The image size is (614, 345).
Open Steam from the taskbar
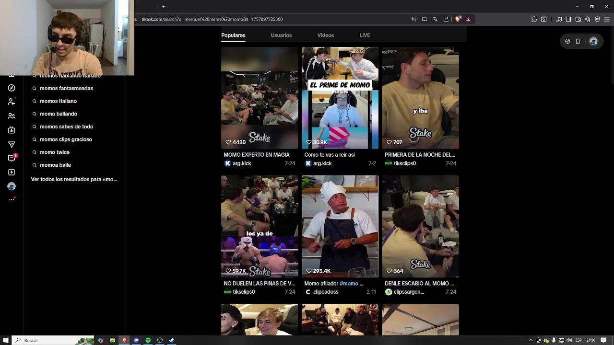(x=171, y=340)
